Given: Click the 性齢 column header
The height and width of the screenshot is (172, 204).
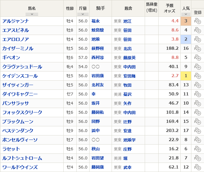Looking at the screenshot, I should pos(70,8).
